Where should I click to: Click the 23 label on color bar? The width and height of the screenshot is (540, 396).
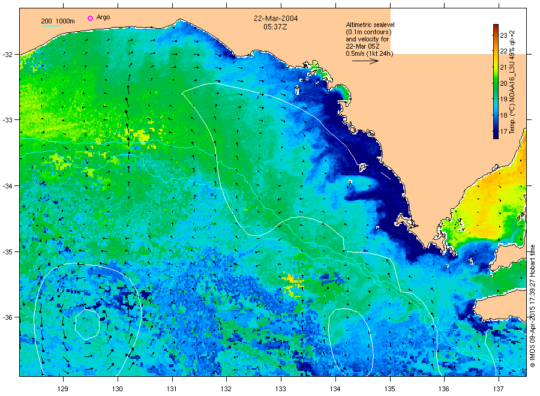pyautogui.click(x=504, y=35)
